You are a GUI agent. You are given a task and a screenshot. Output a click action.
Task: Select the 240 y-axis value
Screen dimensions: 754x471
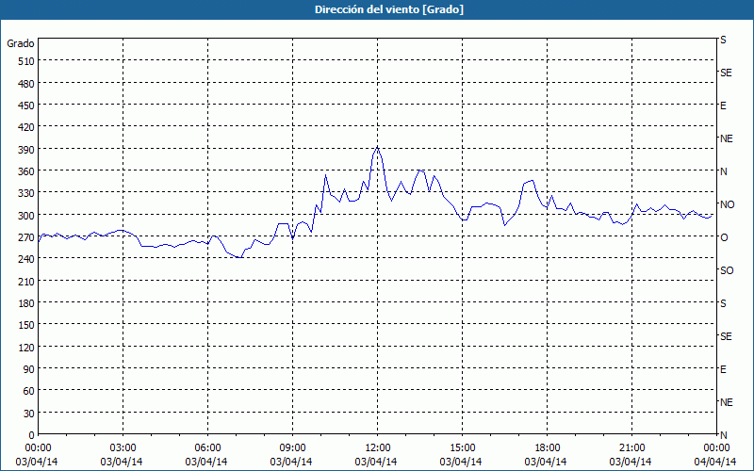pos(26,259)
